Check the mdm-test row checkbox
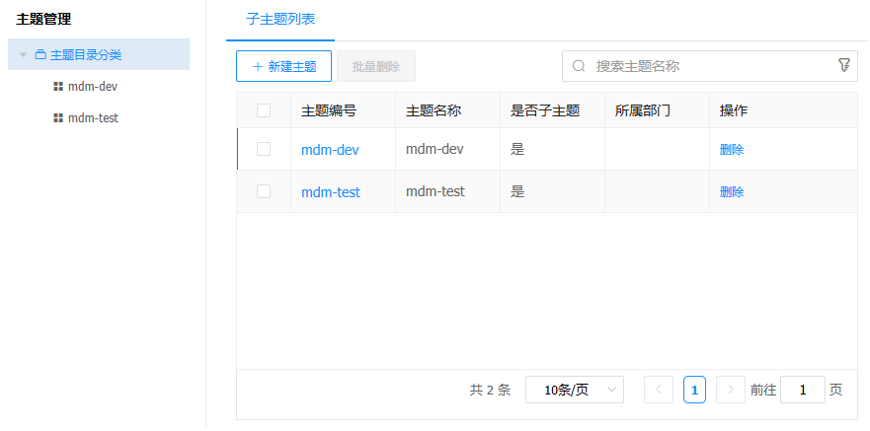This screenshot has height=431, width=870. 264,191
